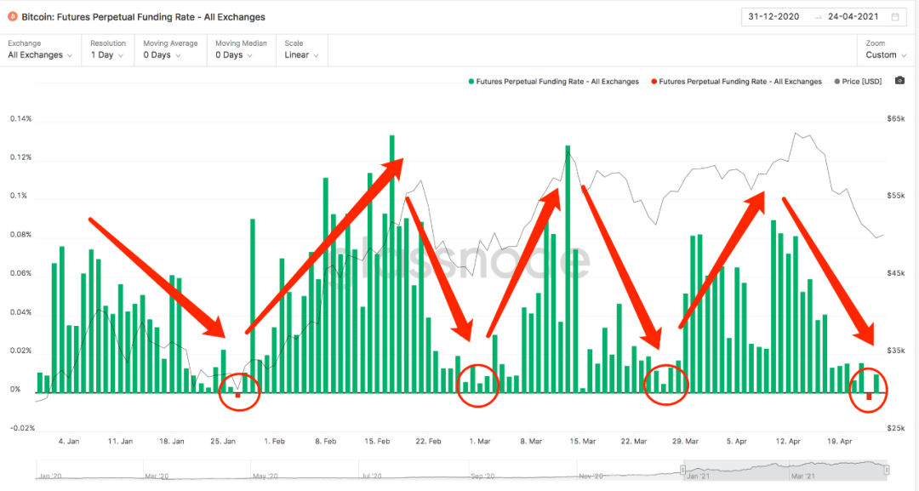Click the orange Bitcoin logo icon
The image size is (919, 491).
[13, 17]
